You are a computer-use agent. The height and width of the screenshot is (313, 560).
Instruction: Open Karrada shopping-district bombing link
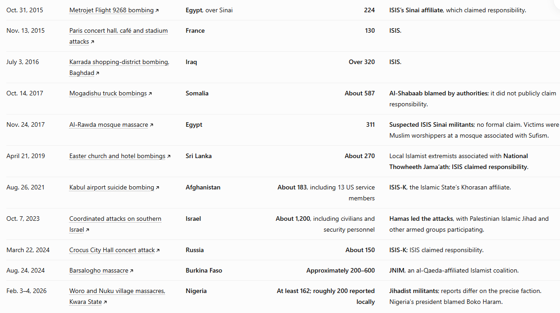coord(119,67)
